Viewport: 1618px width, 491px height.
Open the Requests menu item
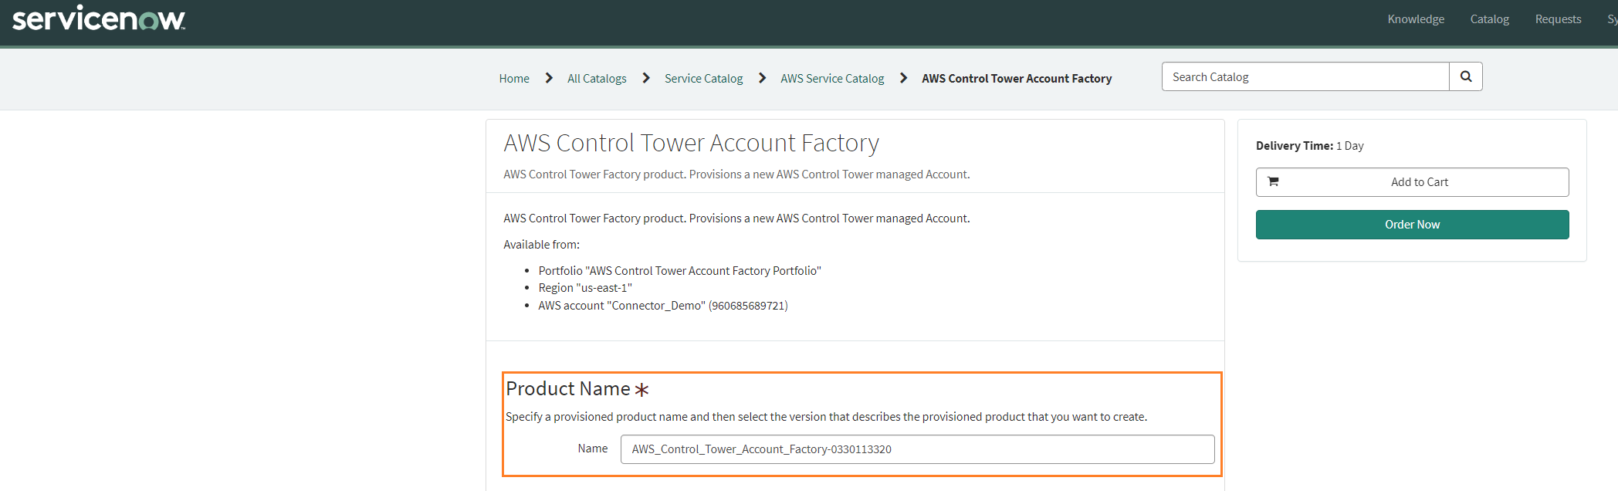[x=1558, y=19]
